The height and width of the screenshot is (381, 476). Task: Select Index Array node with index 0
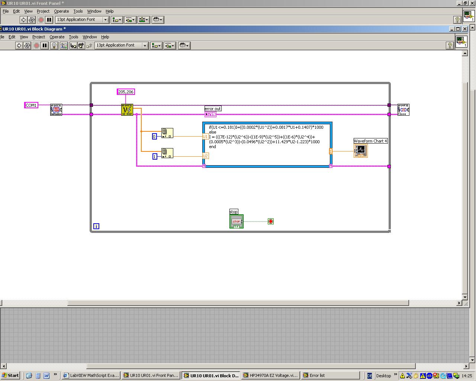[167, 133]
